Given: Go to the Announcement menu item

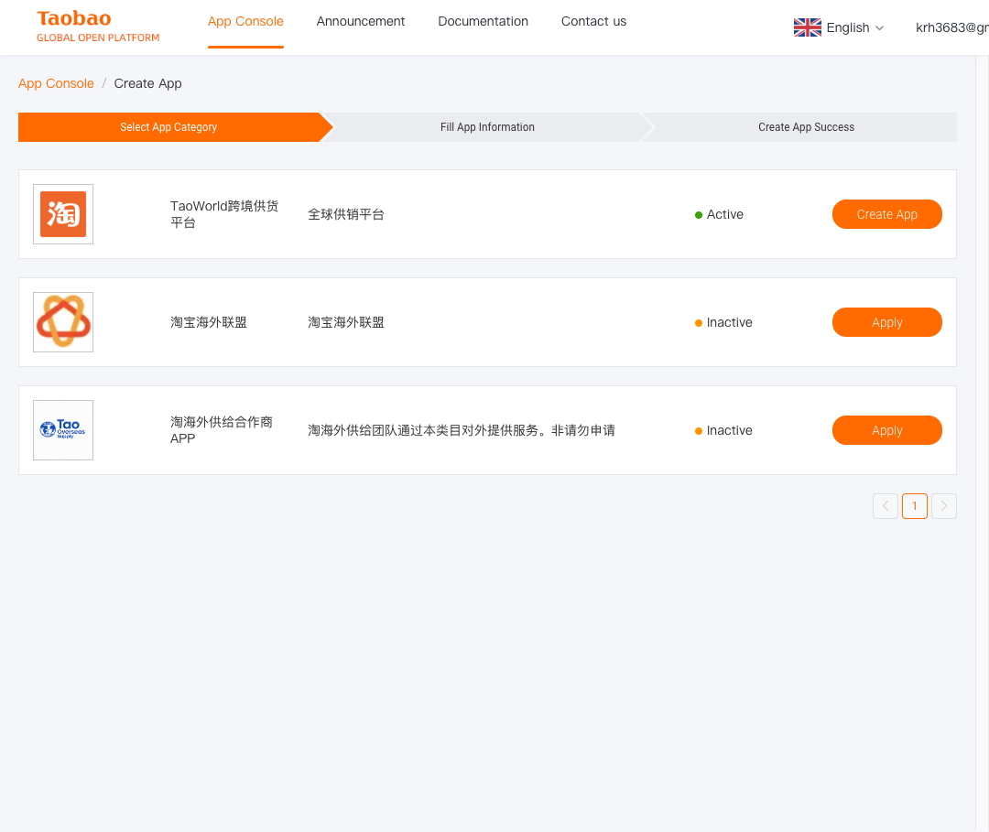Looking at the screenshot, I should point(361,21).
